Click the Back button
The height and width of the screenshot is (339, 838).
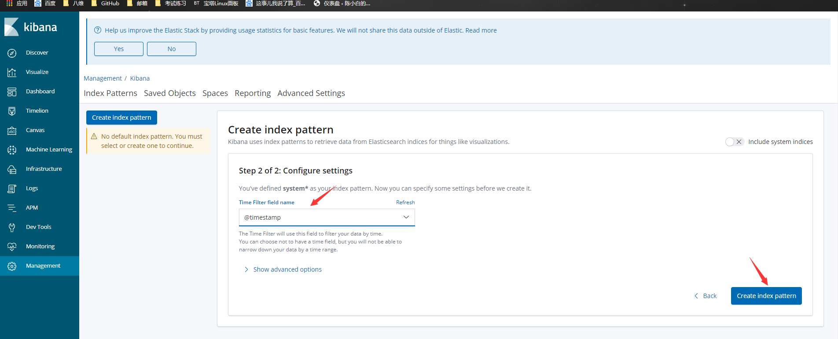click(x=706, y=296)
